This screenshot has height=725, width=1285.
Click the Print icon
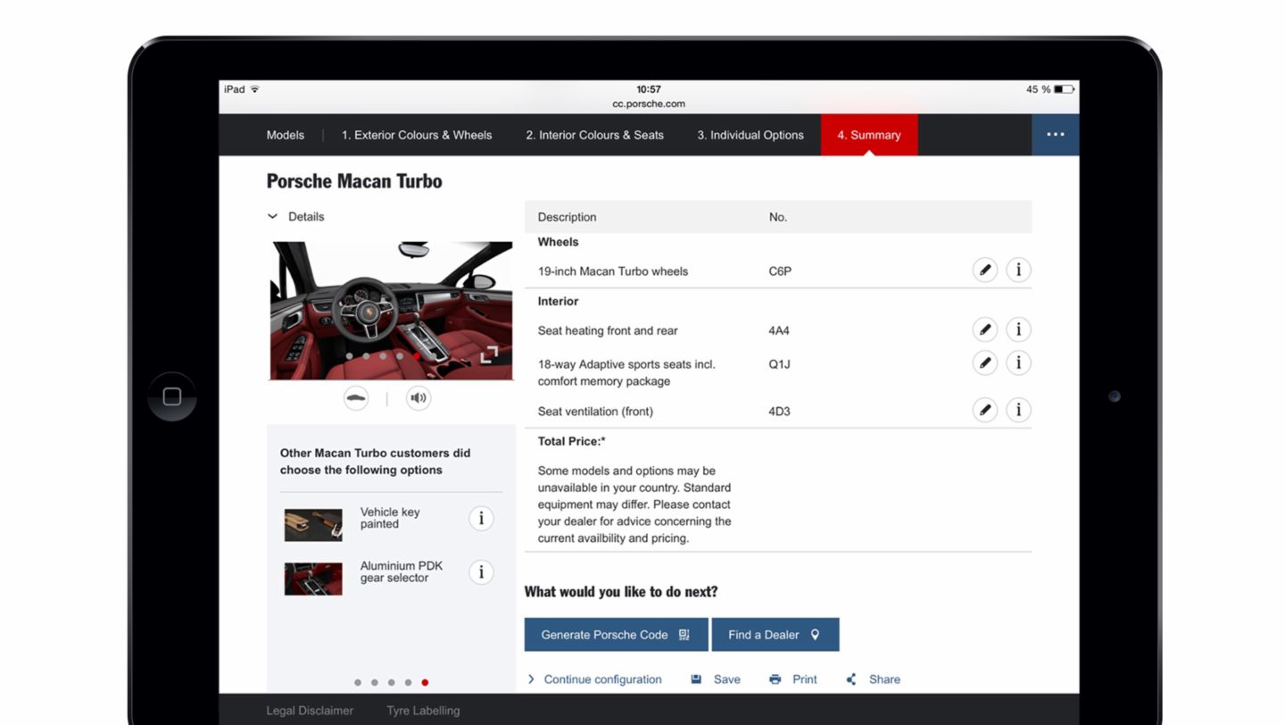point(775,679)
